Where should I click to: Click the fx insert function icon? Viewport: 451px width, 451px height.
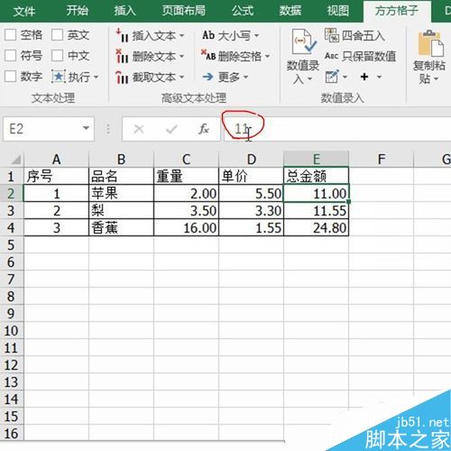(x=204, y=129)
